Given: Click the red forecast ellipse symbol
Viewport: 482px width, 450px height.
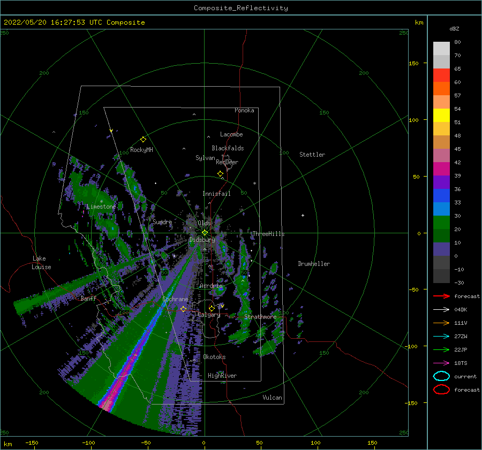Looking at the screenshot, I should tap(441, 390).
